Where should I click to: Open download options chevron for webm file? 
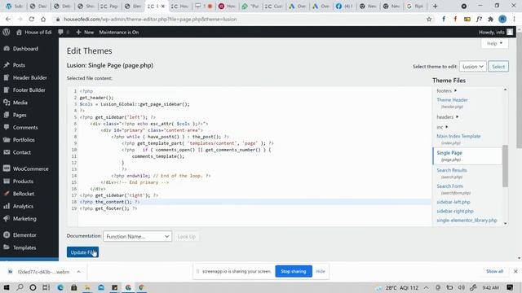(x=78, y=272)
